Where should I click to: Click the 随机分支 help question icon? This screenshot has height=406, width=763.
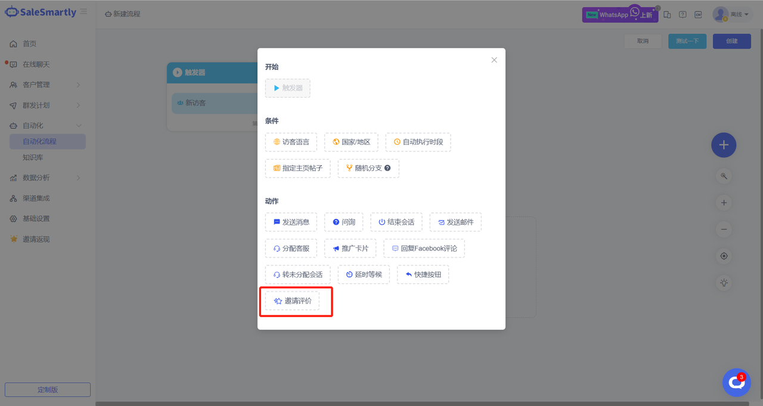pos(387,169)
